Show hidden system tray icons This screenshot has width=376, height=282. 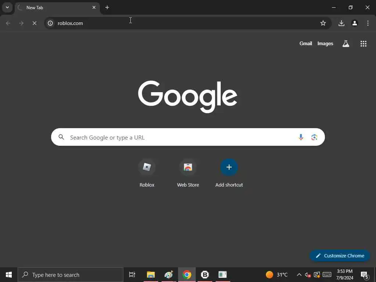pos(299,275)
